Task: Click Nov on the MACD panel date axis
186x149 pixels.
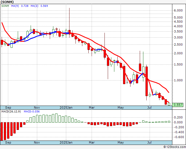Action: [x=37, y=142]
